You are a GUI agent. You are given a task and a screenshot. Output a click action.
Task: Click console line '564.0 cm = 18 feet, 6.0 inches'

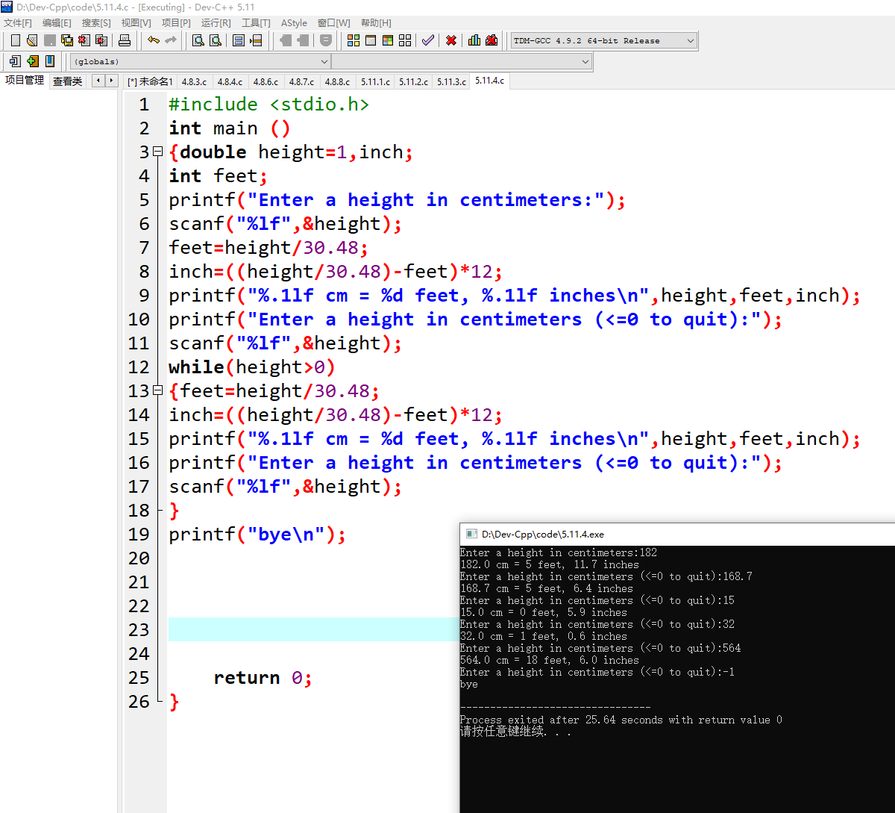pos(550,660)
